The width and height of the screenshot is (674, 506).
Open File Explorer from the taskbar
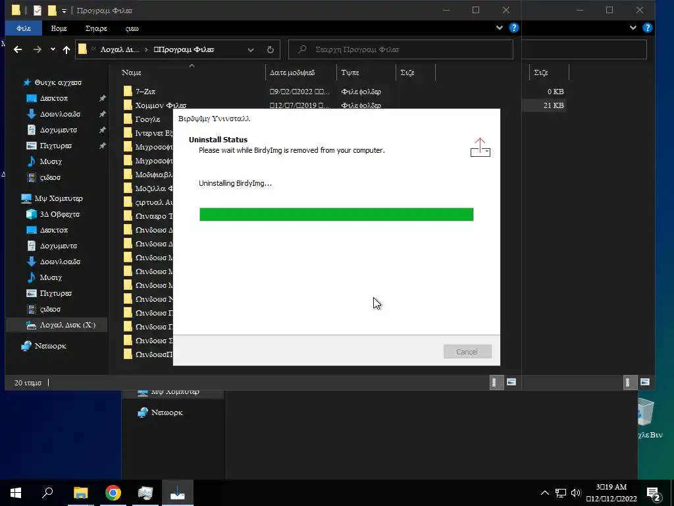pos(80,493)
